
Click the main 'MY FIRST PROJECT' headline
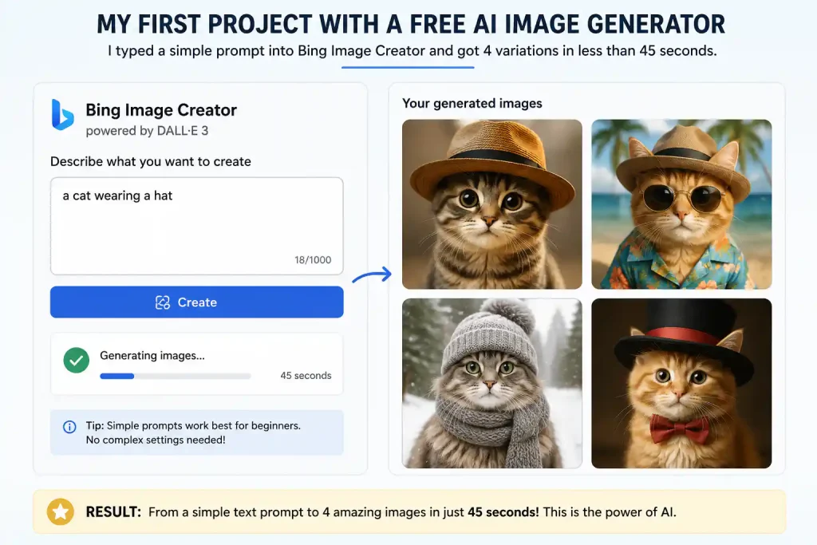[411, 24]
